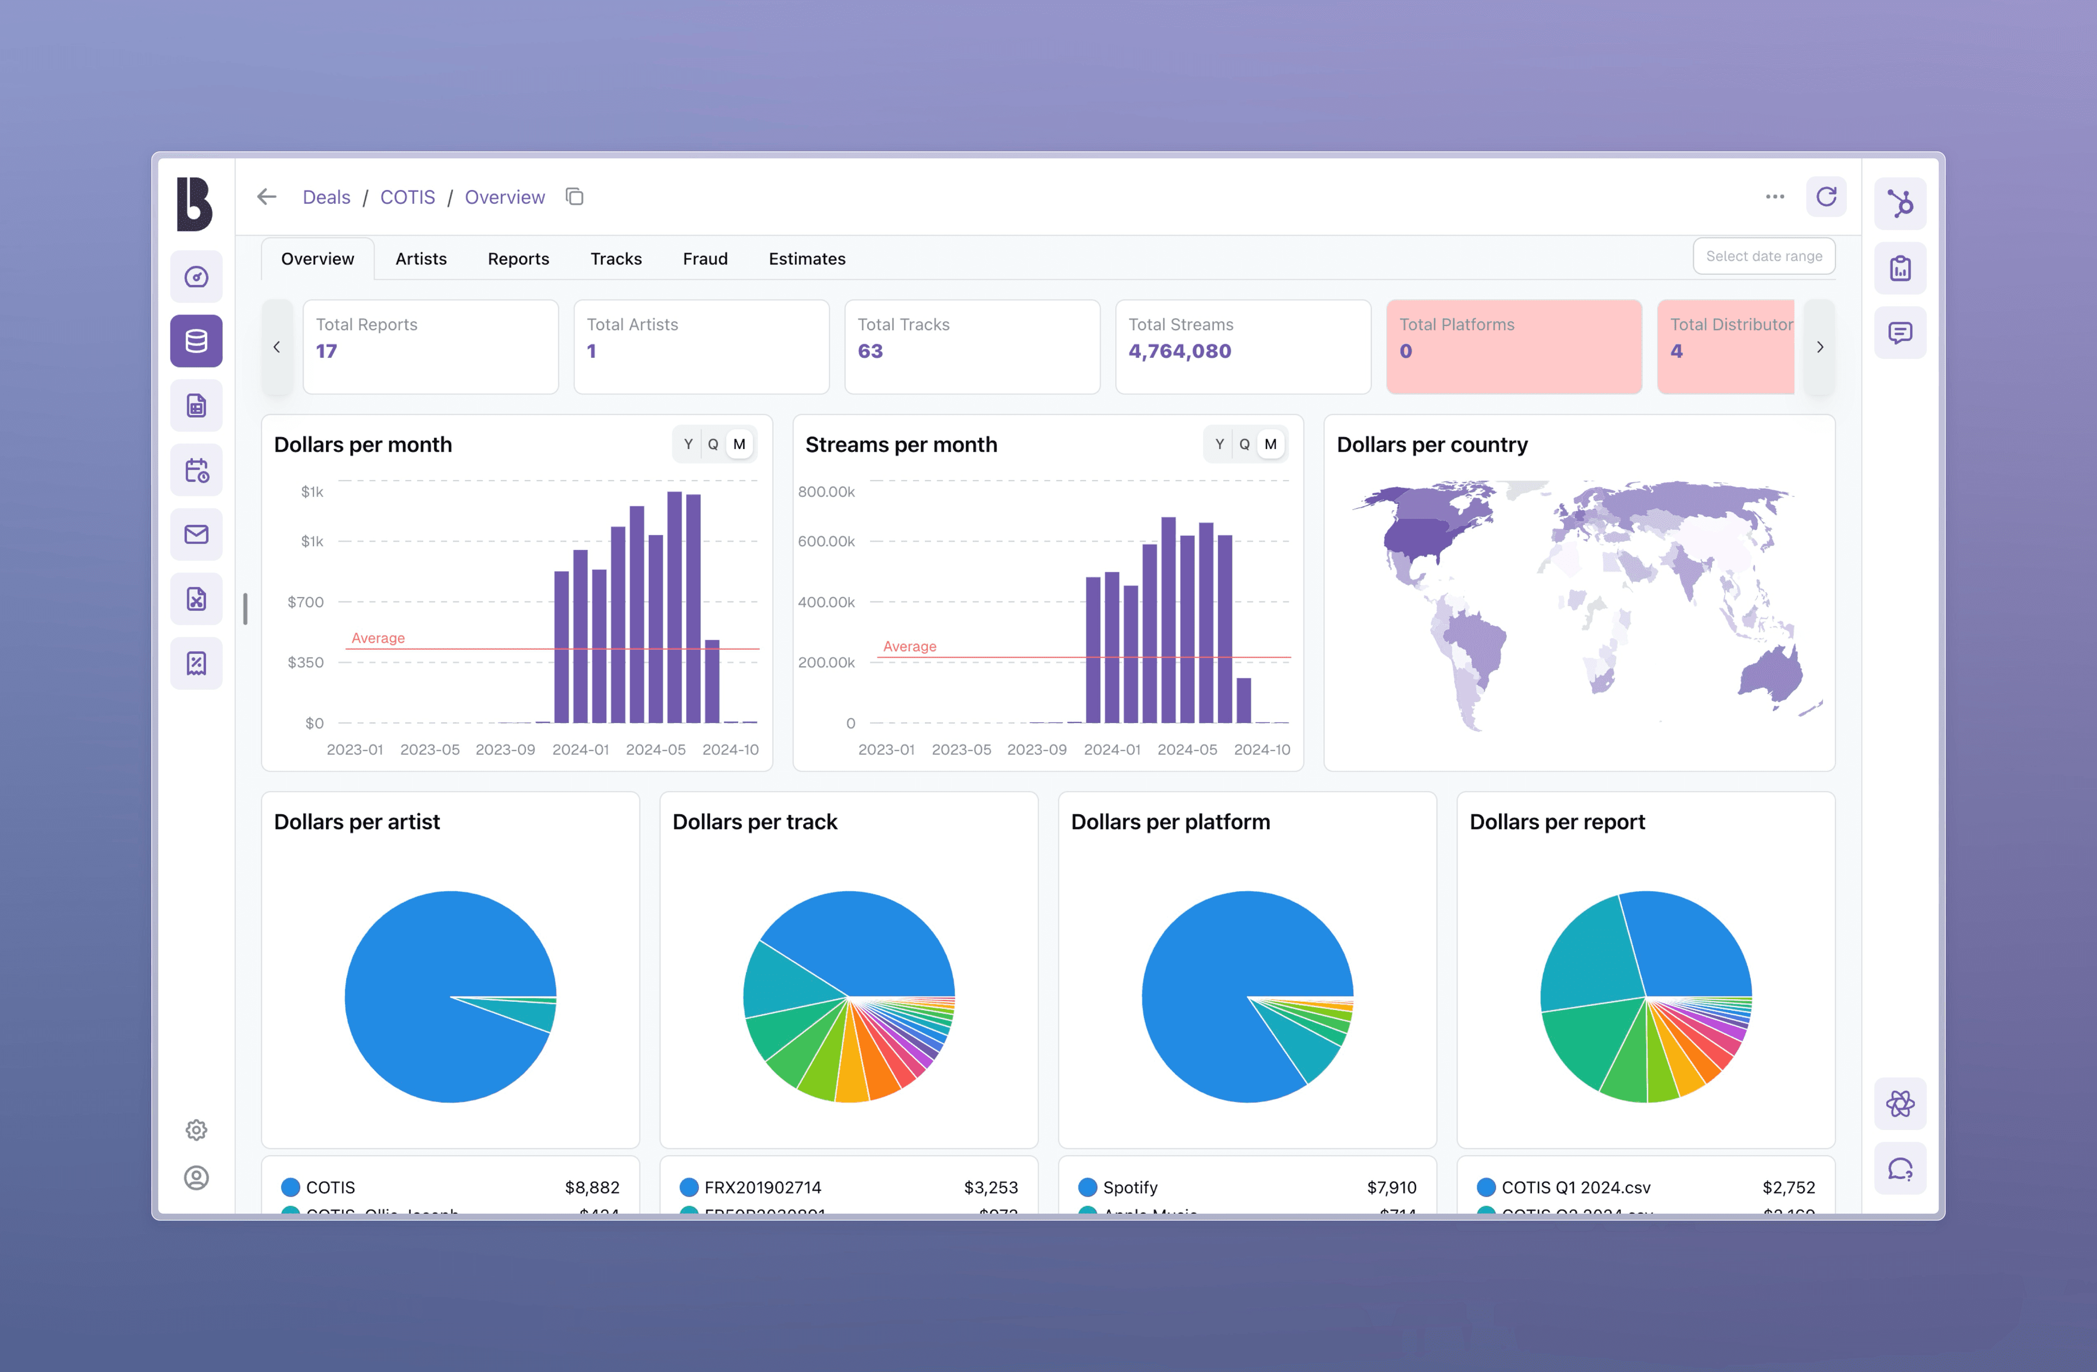
Task: Copy breadcrumb path with copy icon
Action: 574,197
